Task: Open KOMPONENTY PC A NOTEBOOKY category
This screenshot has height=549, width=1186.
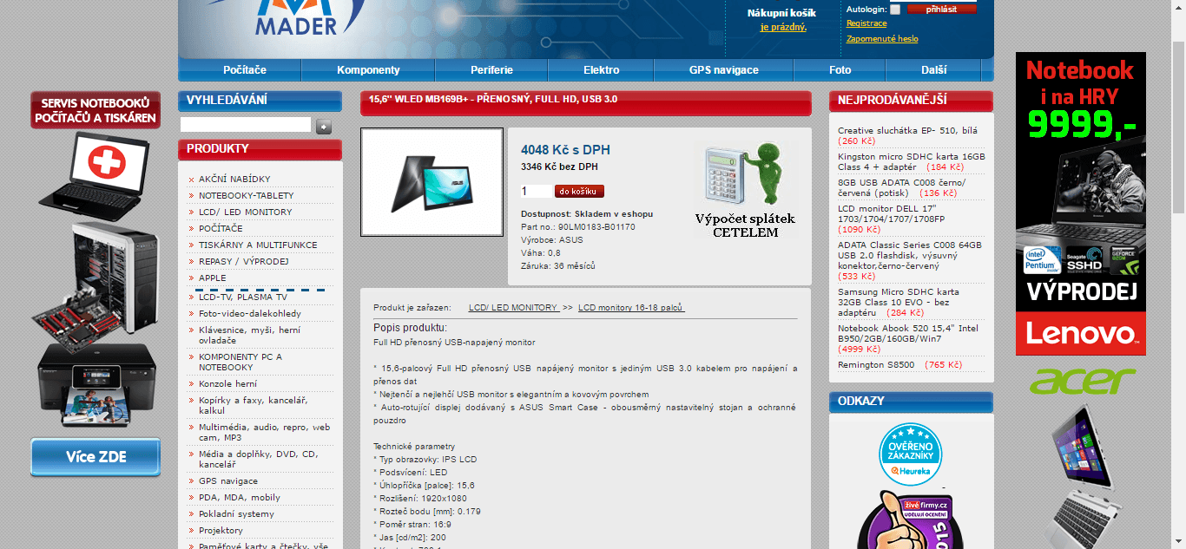Action: (240, 363)
